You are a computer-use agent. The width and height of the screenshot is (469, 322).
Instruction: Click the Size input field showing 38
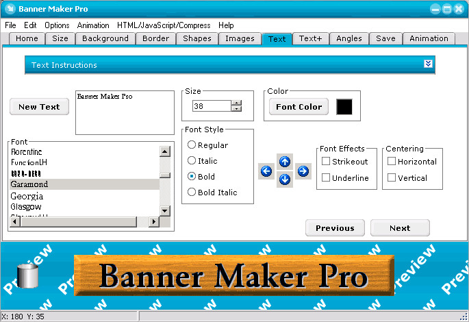coord(212,106)
